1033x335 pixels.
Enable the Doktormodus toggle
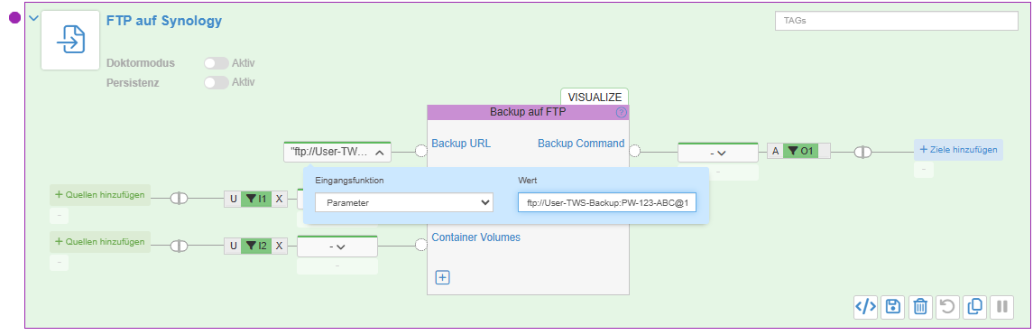(217, 63)
